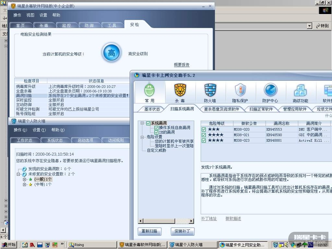Screen dimensions: 332x249
Task: Expand the (一般) 1个 node
Action: (x=25, y=179)
